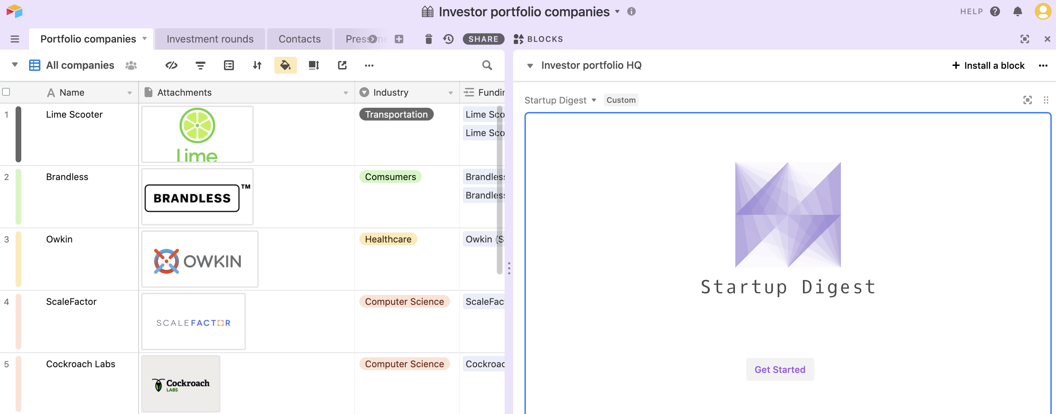The height and width of the screenshot is (414, 1056).
Task: Toggle fullscreen for Startup Digest block
Action: tap(1027, 100)
